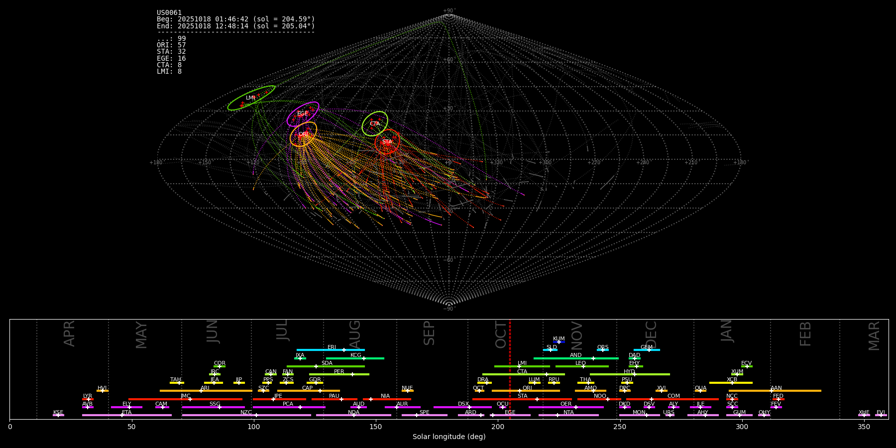The height and width of the screenshot is (448, 896).
Task: Click the PER shower label in timeline
Action: pyautogui.click(x=339, y=372)
